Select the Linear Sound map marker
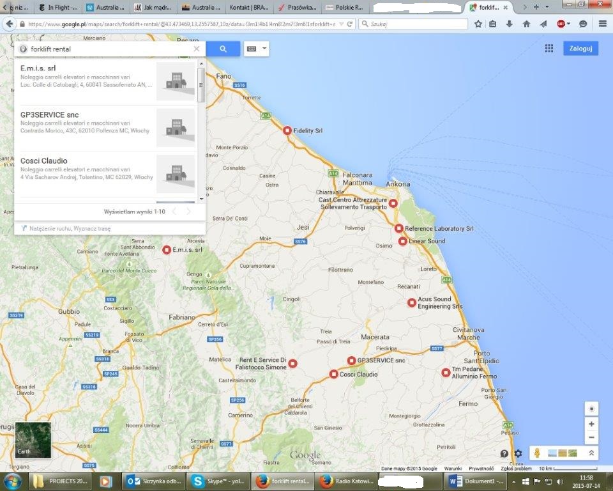613x491 pixels. (x=402, y=241)
